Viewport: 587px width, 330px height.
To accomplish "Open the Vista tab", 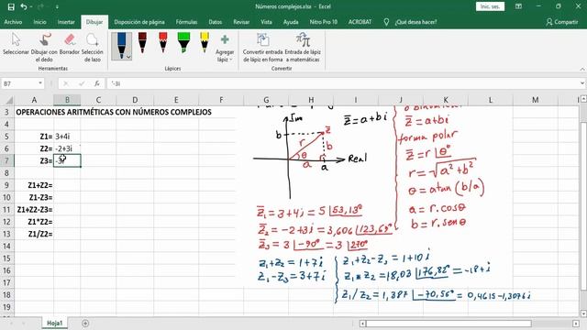I will pyautogui.click(x=266, y=22).
